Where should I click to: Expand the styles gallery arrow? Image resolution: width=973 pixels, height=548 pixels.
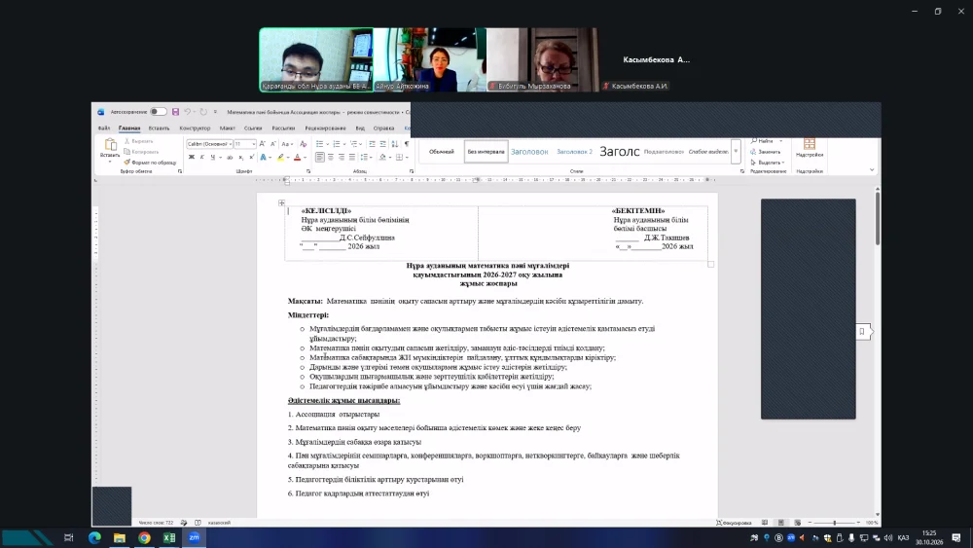pos(736,152)
